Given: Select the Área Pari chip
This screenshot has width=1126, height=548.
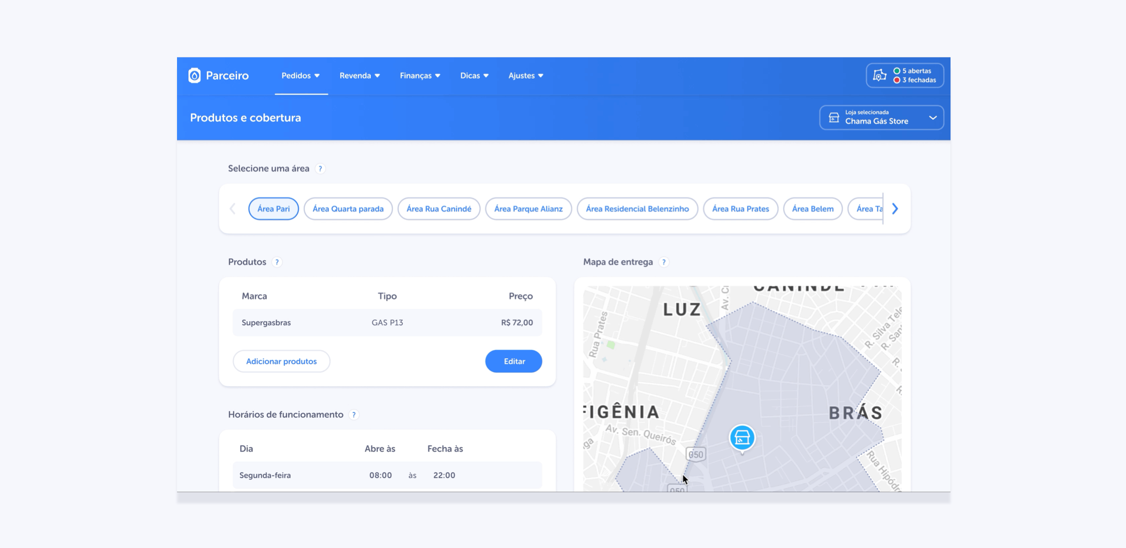Looking at the screenshot, I should click(x=273, y=209).
